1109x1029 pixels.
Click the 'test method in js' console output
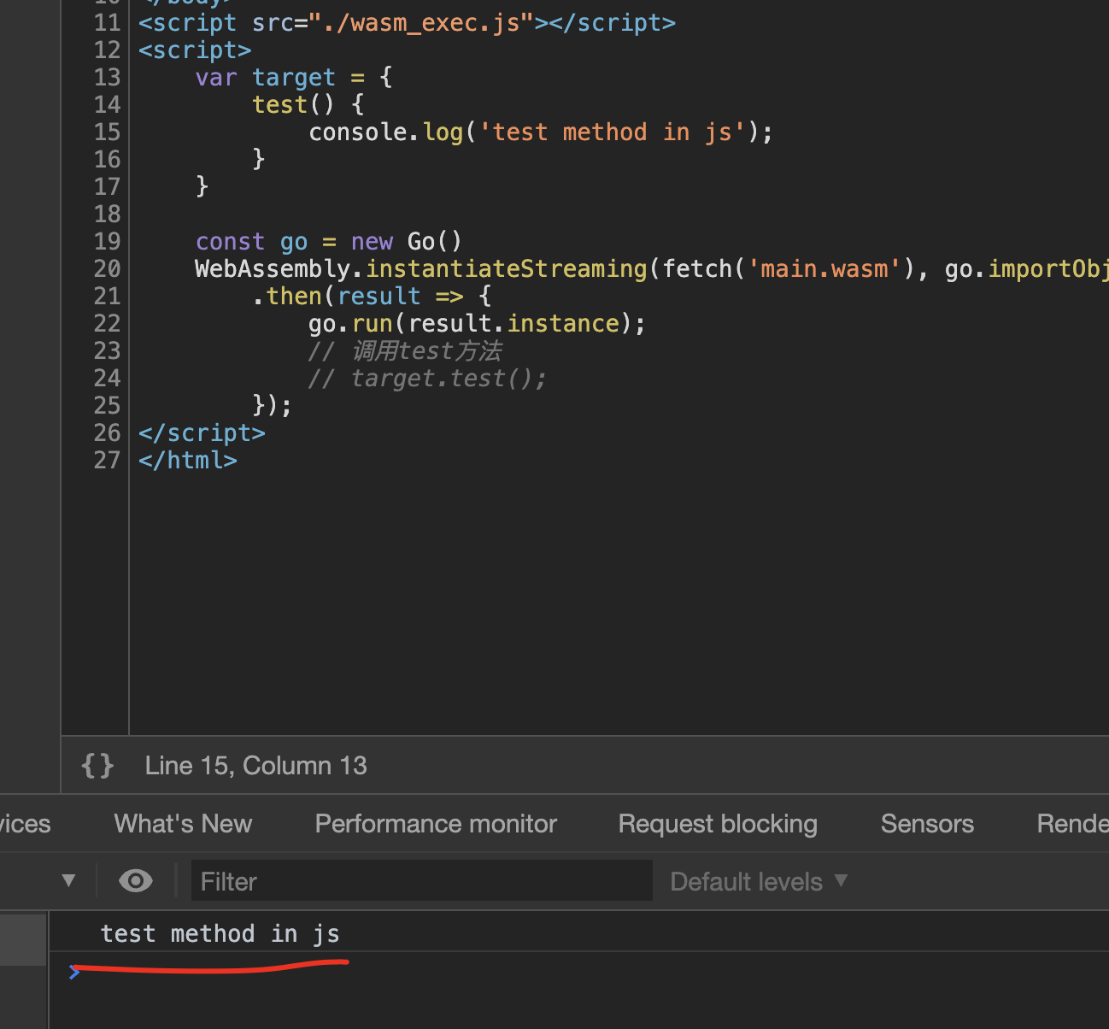point(220,933)
